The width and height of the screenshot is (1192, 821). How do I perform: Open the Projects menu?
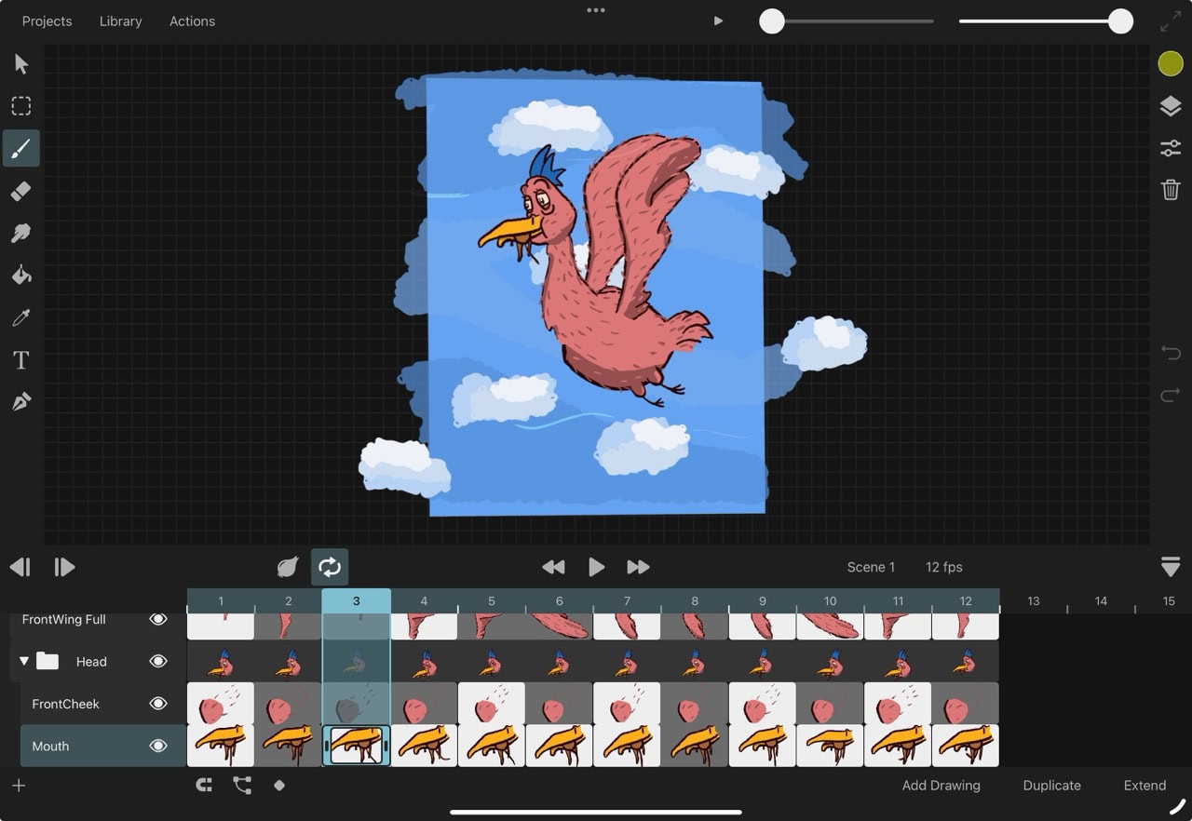click(47, 20)
